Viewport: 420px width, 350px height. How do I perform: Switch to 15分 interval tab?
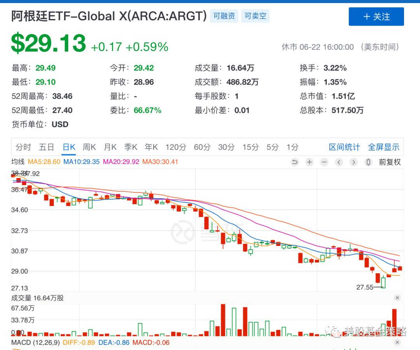(251, 147)
